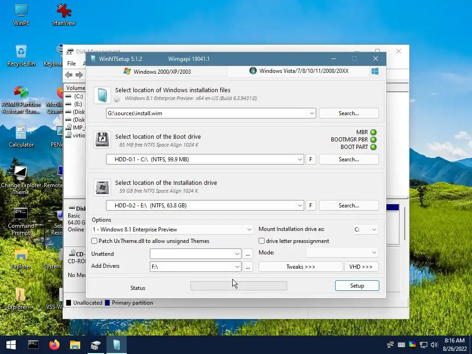Click Search for the Boot drive
The image size is (472, 354).
[x=348, y=159]
